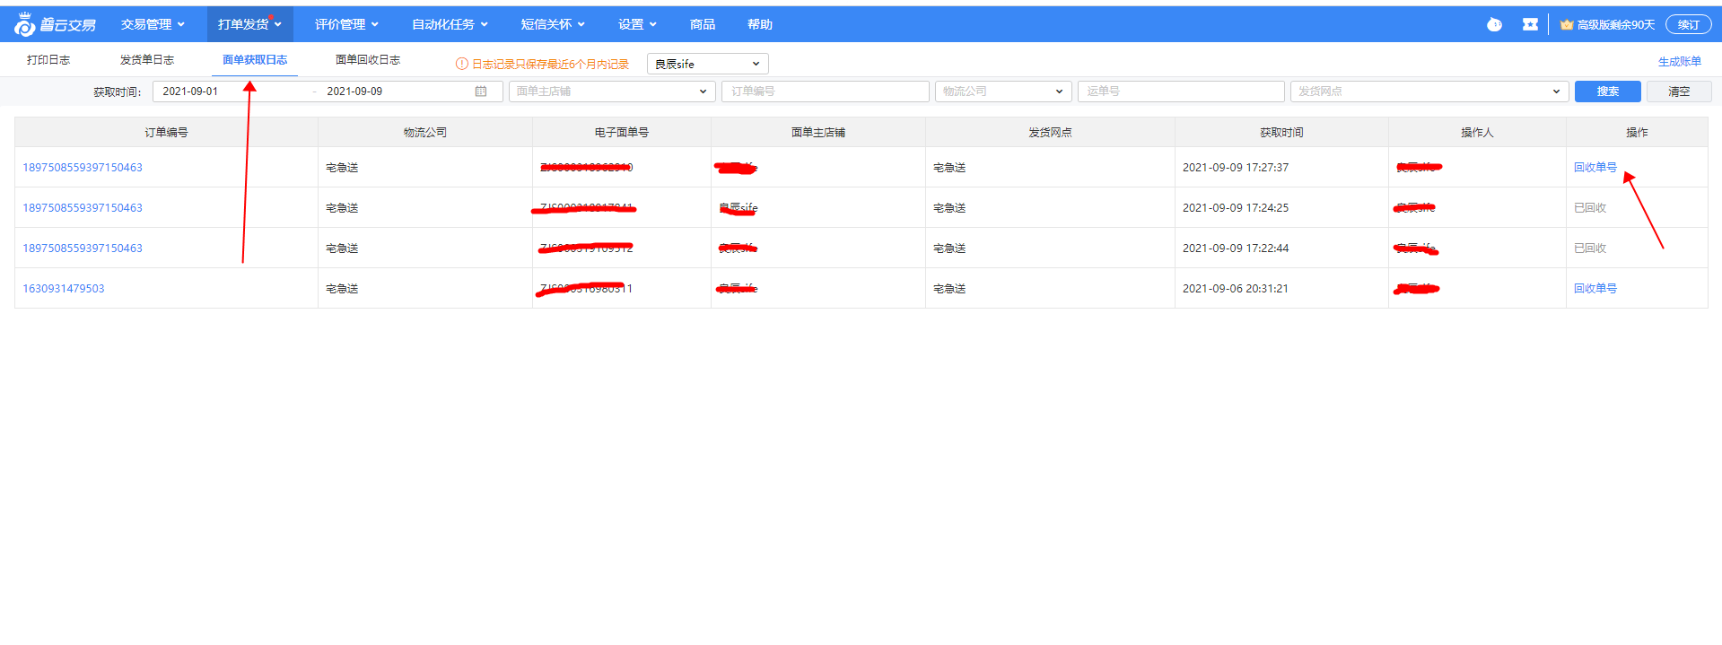Click the 面单主店铺 column header
This screenshot has width=1722, height=645.
click(818, 133)
